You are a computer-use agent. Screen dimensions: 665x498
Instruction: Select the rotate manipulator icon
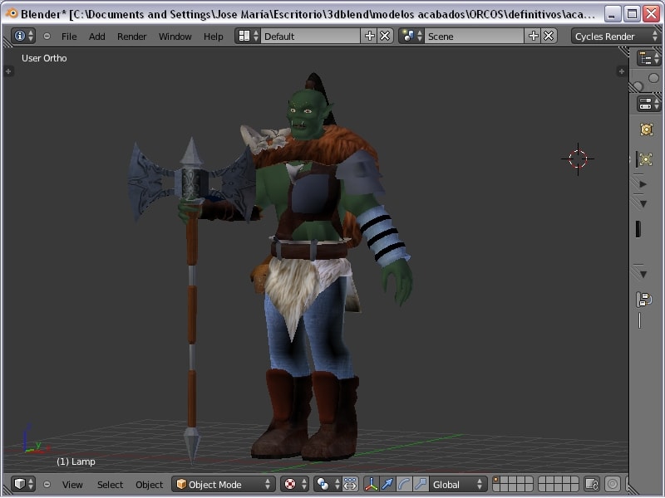pyautogui.click(x=403, y=484)
